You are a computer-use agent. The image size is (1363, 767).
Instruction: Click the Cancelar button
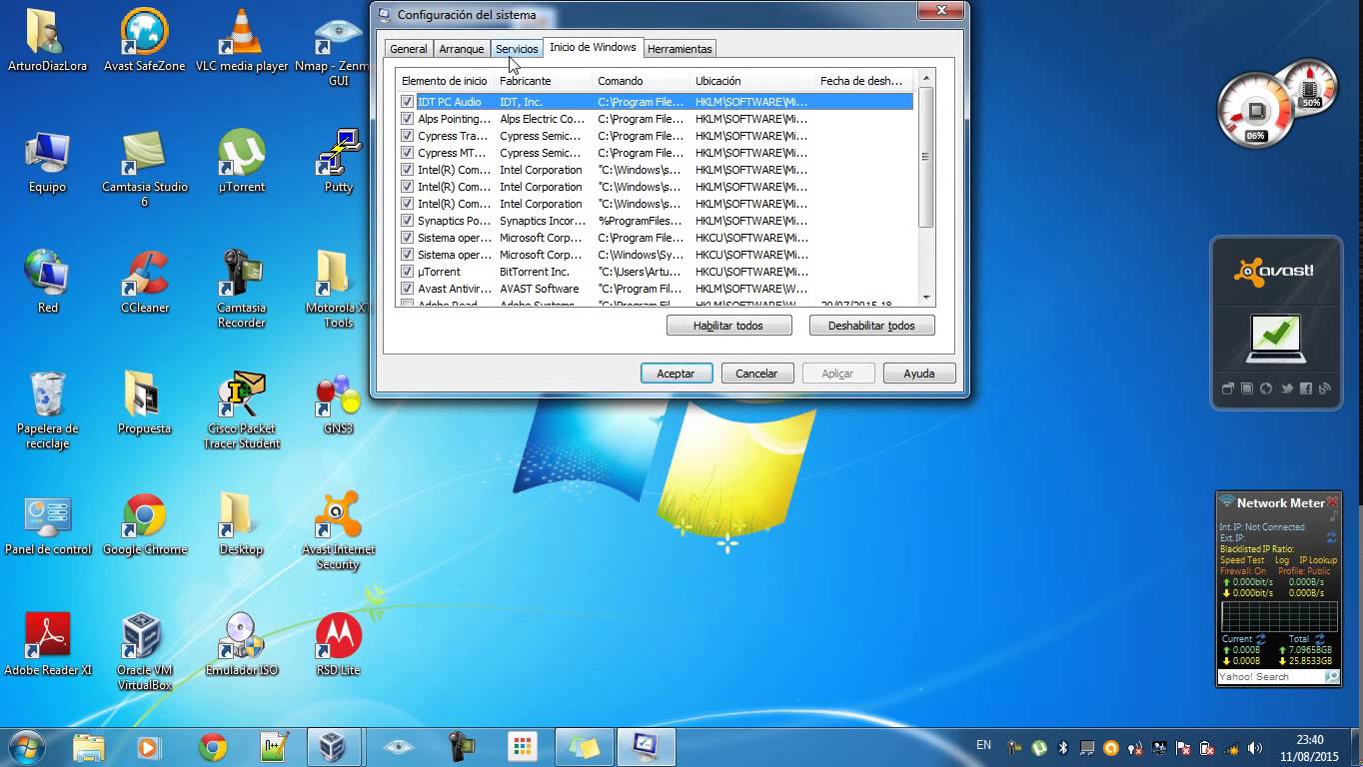click(756, 374)
